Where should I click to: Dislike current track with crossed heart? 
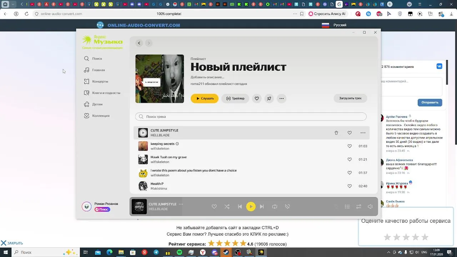287,207
